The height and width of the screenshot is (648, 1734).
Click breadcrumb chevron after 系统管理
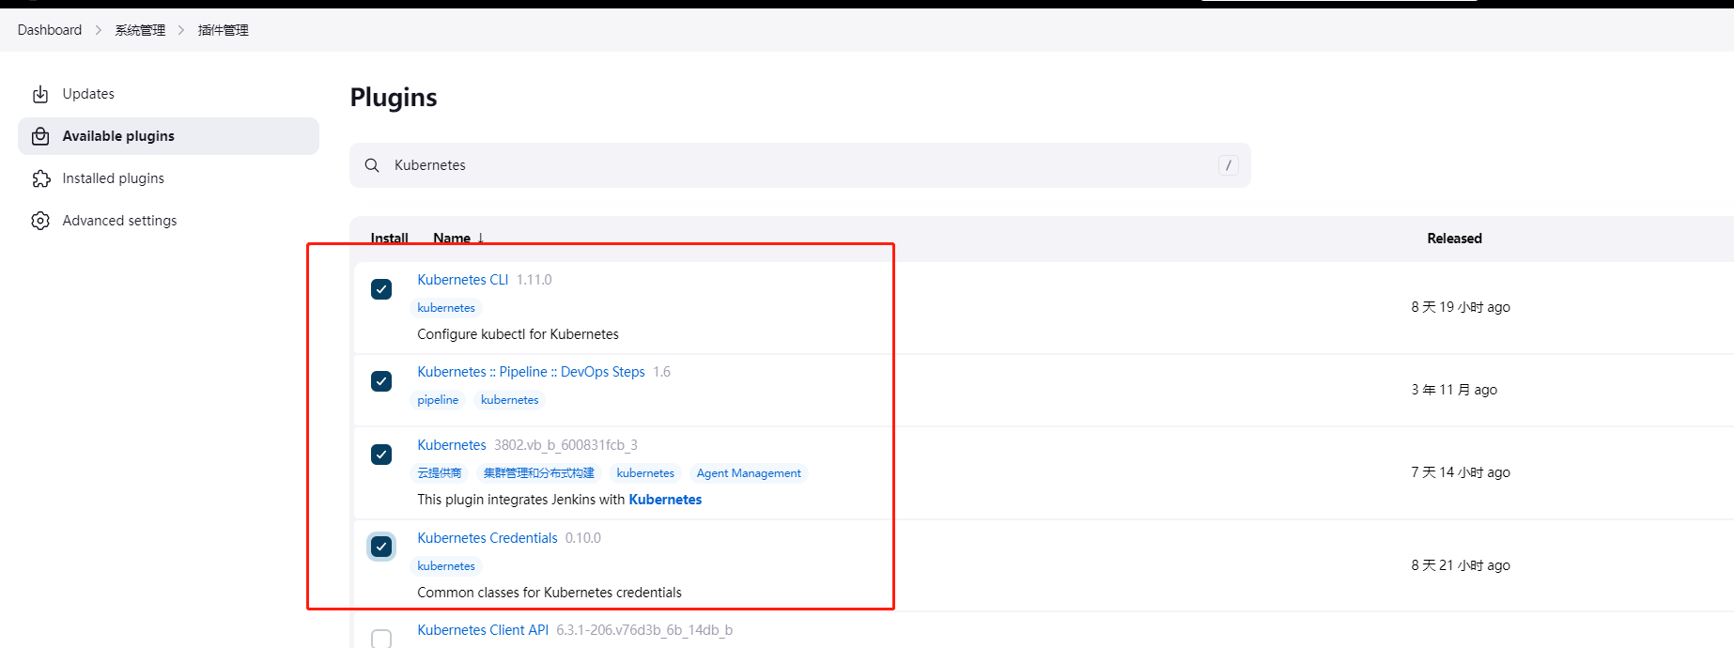coord(181,30)
